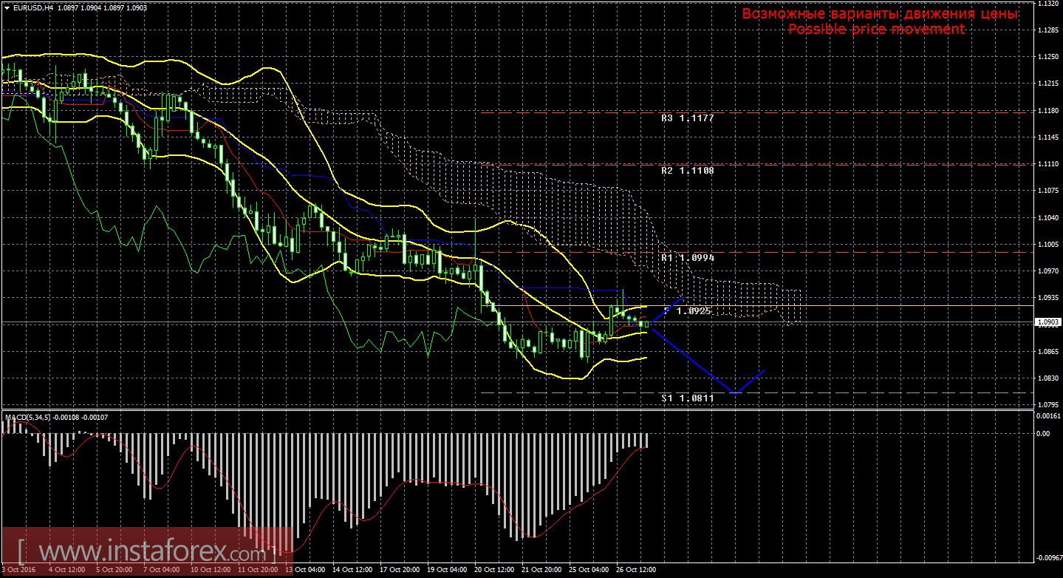Screen dimensions: 1063x578
Task: Select the R3 1.1177 resistance label
Action: coord(688,118)
